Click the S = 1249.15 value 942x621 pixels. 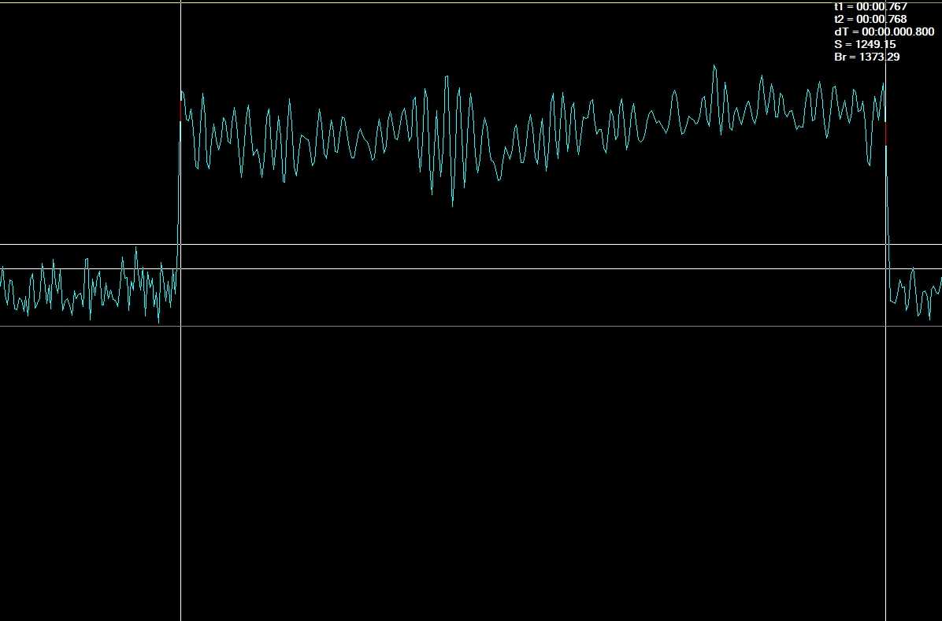pos(865,44)
